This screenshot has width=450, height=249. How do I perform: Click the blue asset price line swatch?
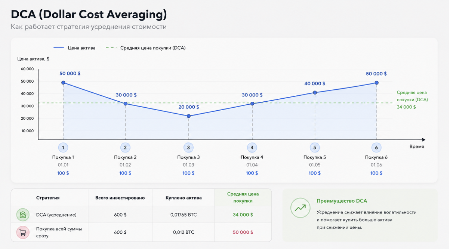[59, 48]
